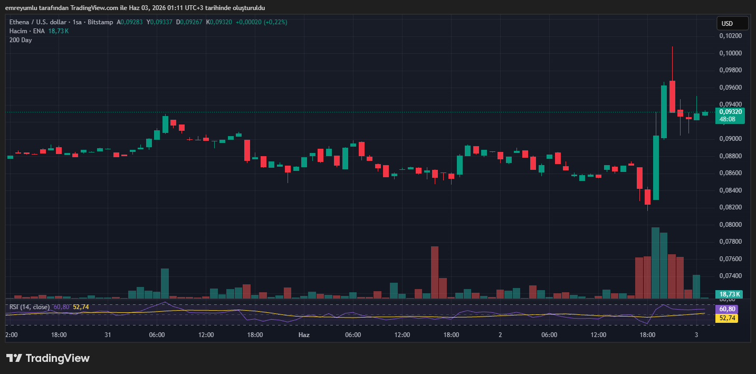Click the change value +0,00020 (+0,22%)
The image size is (756, 374).
pyautogui.click(x=262, y=22)
